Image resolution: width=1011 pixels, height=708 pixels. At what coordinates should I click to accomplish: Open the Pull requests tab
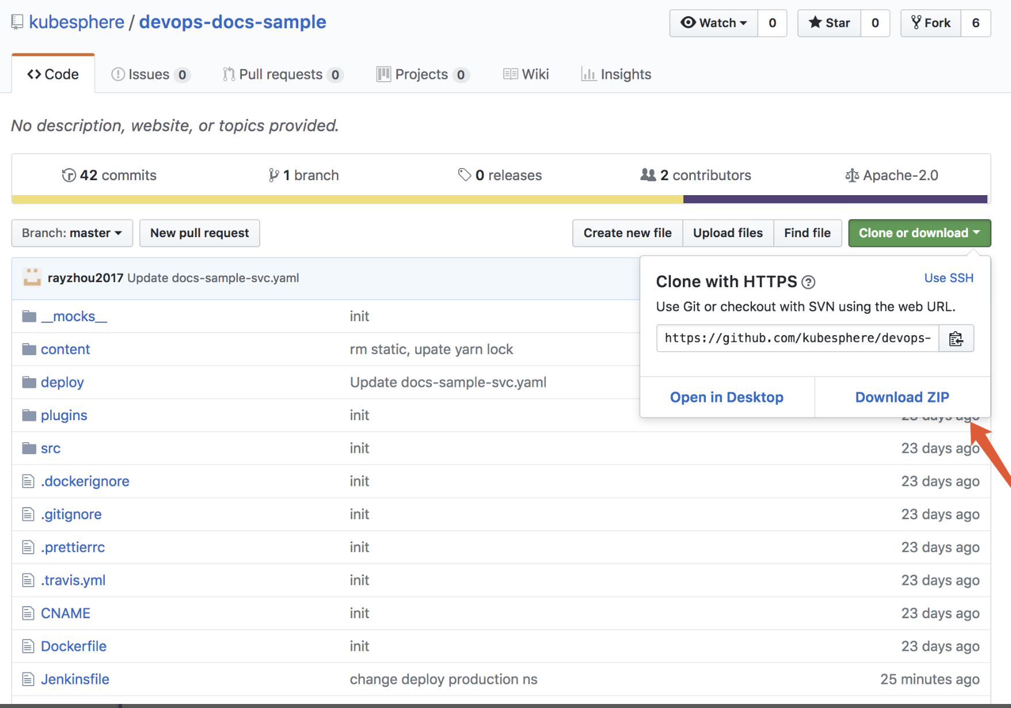coord(283,74)
